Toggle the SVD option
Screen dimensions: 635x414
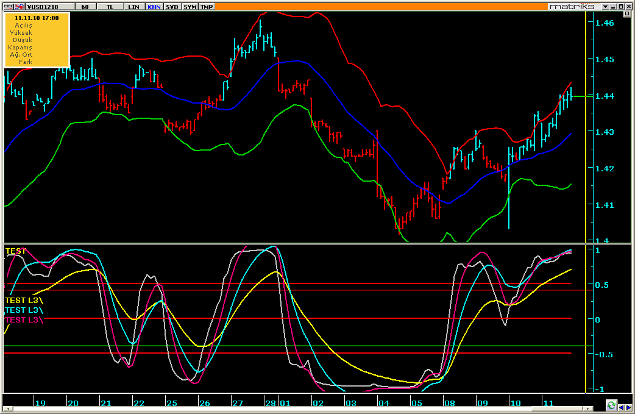pyautogui.click(x=172, y=6)
